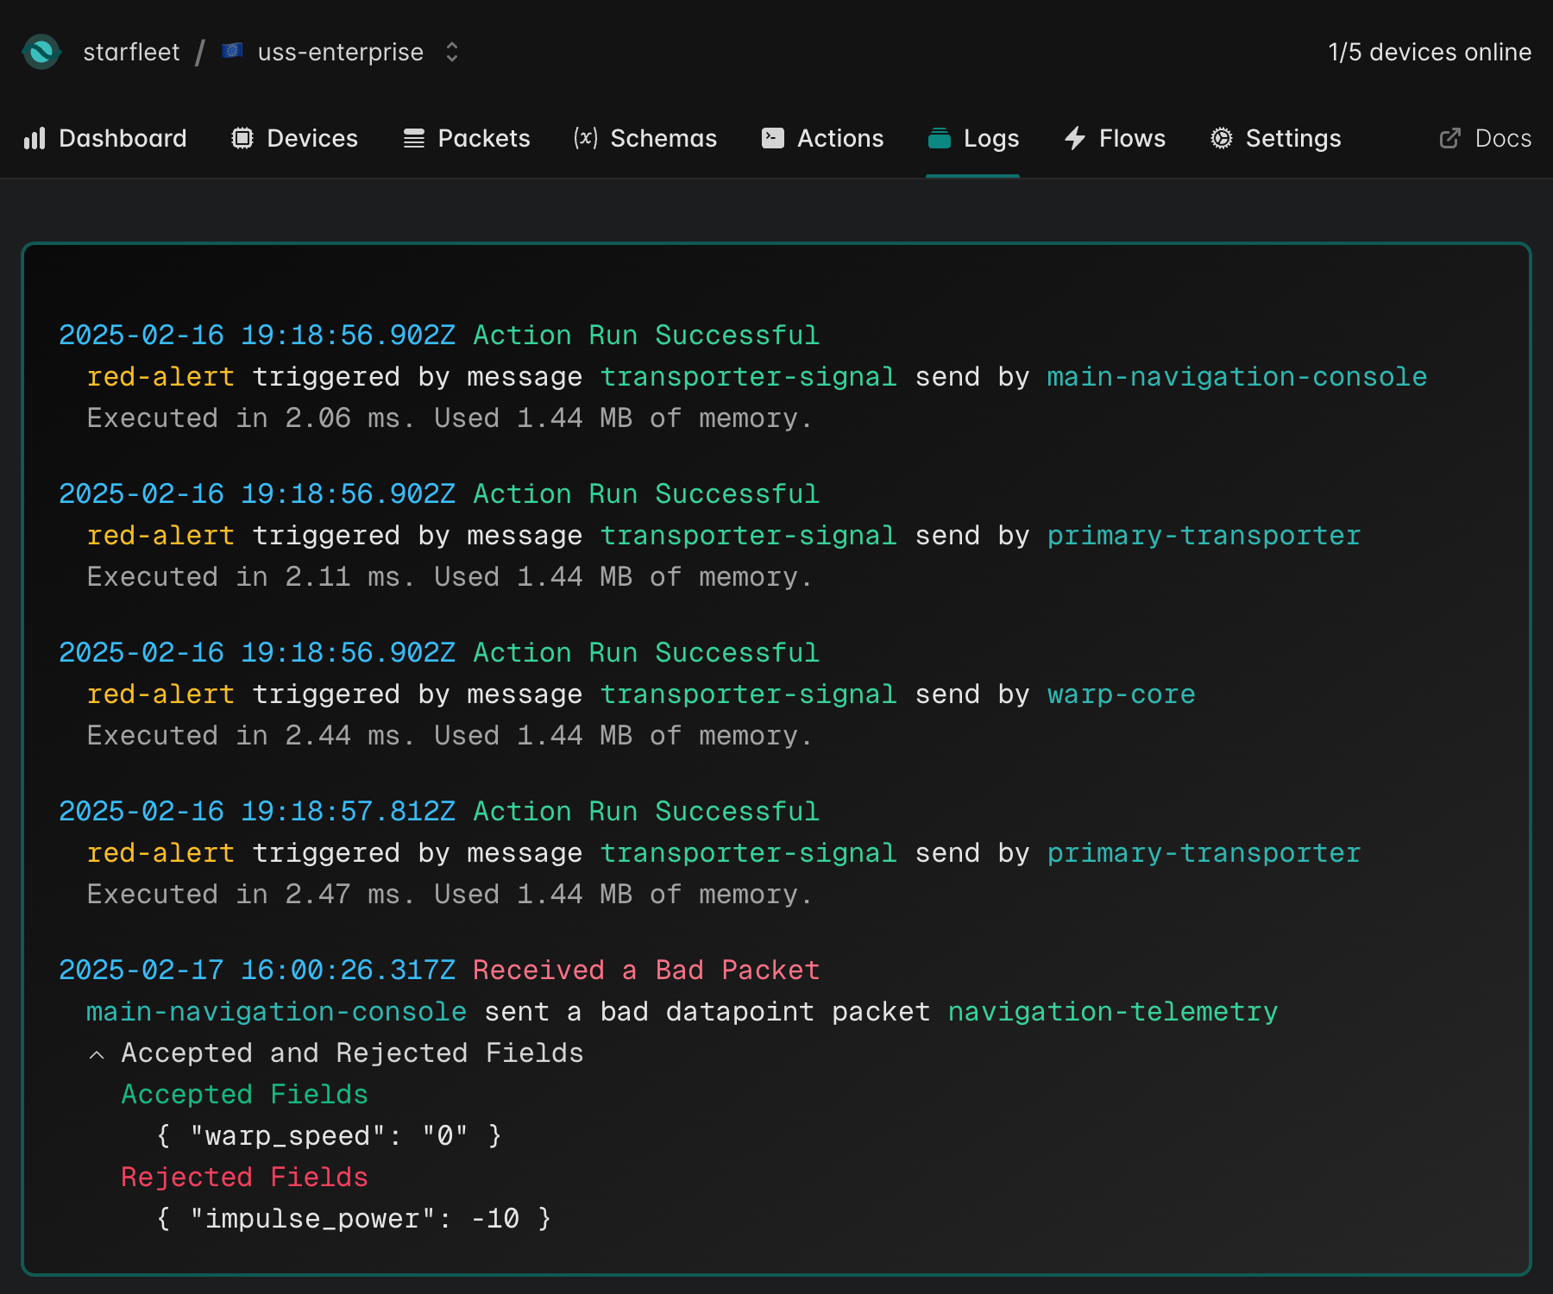
Task: Click the Docs external link icon
Action: (x=1450, y=139)
